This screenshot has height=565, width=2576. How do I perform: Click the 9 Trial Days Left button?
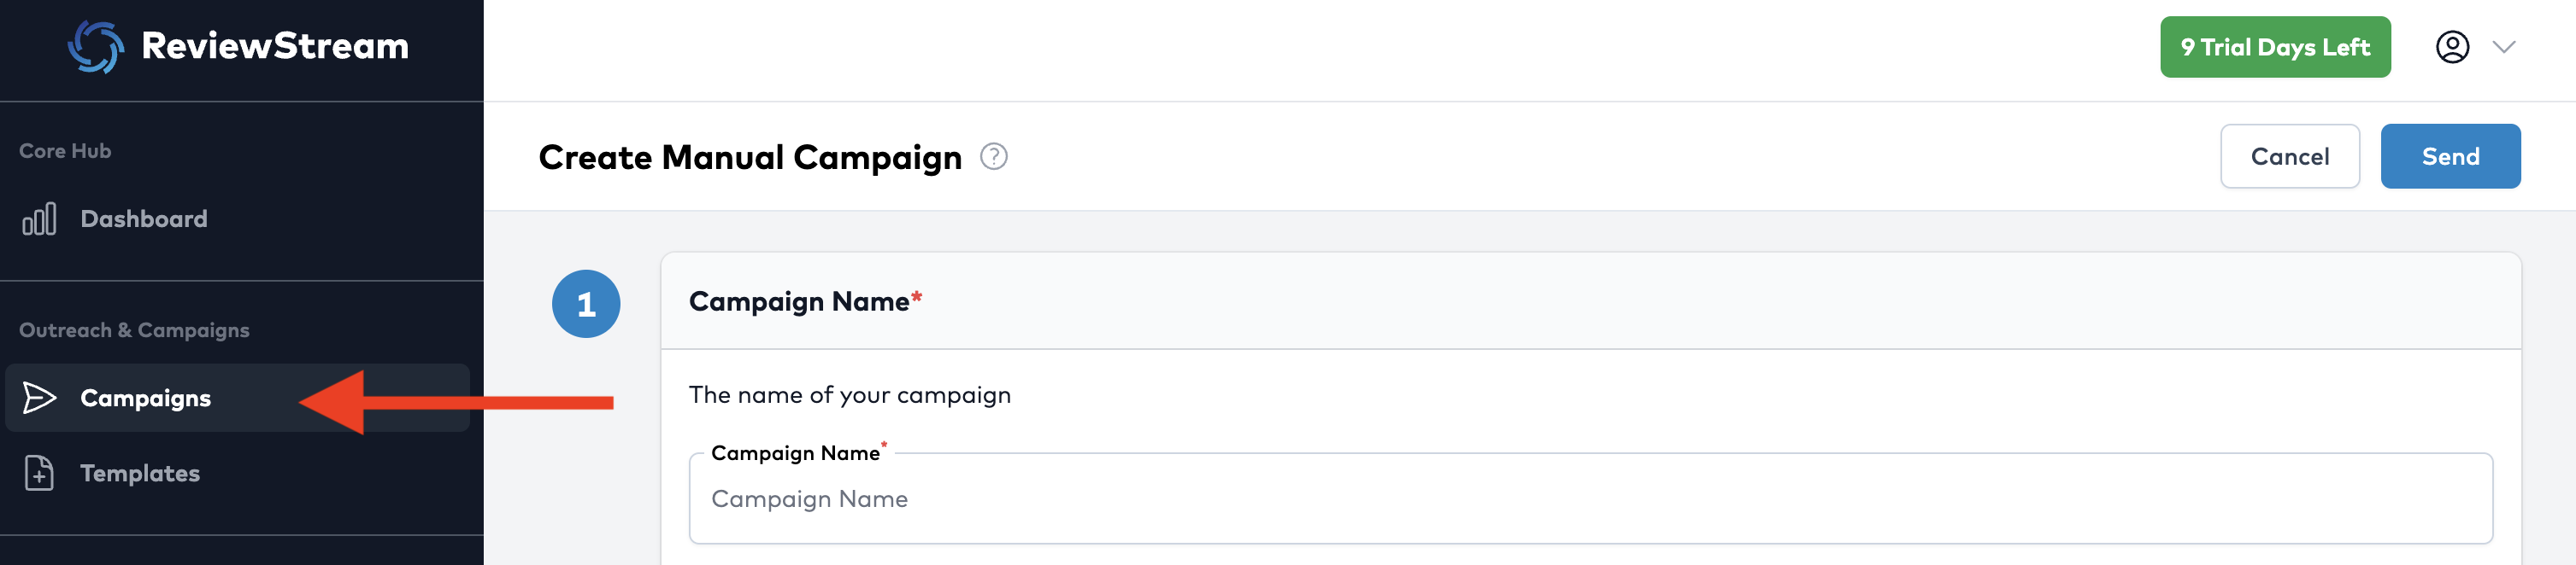[x=2274, y=47]
